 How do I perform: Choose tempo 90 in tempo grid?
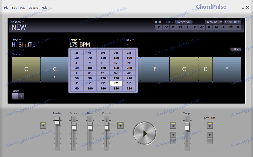click(x=90, y=78)
